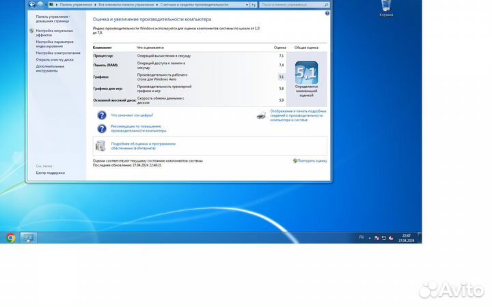Open the Recycle Bin on desktop
Screen dimensions: 492x307
pyautogui.click(x=386, y=8)
